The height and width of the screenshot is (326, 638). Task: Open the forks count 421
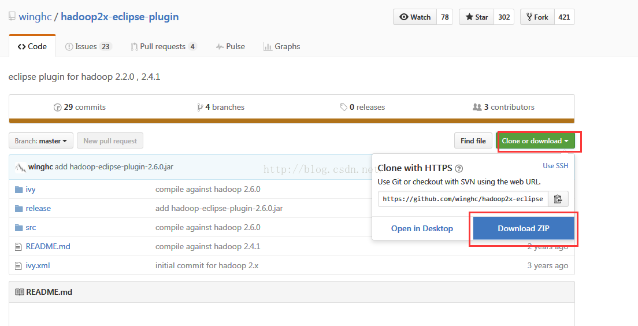tap(564, 17)
